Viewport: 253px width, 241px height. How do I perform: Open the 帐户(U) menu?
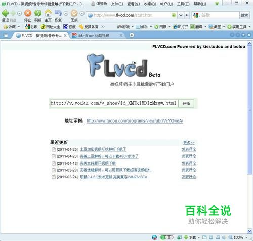(x=166, y=4)
